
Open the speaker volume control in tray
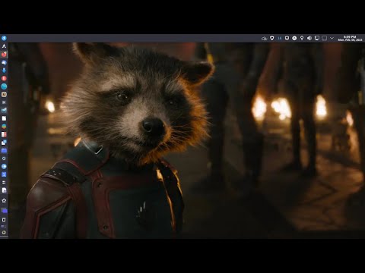click(309, 38)
